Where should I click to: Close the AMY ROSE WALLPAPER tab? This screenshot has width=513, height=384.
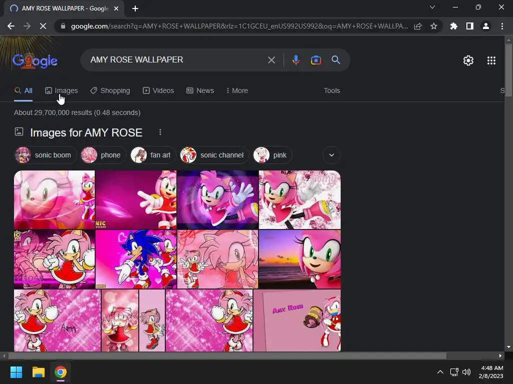116,8
